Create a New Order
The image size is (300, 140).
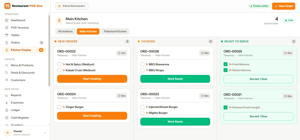click(x=283, y=6)
